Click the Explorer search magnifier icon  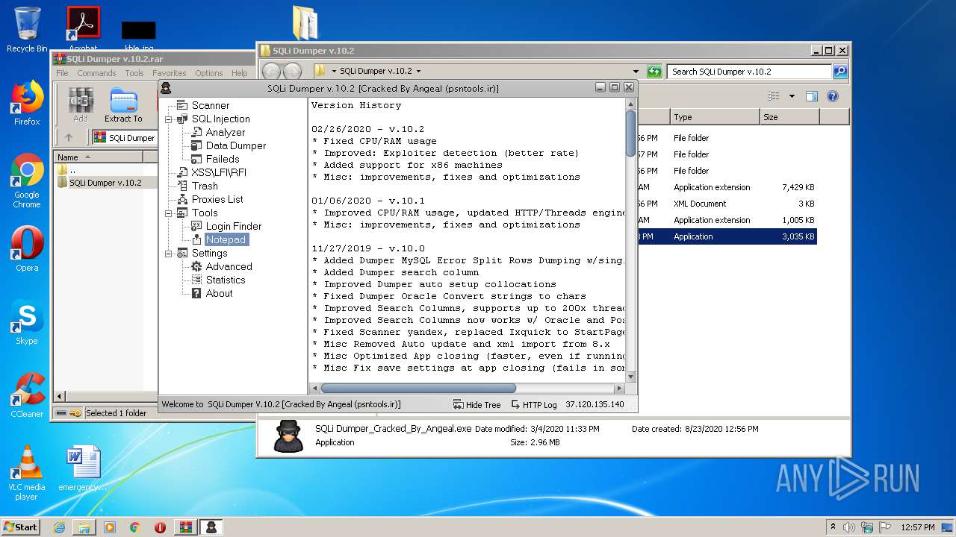pos(840,72)
